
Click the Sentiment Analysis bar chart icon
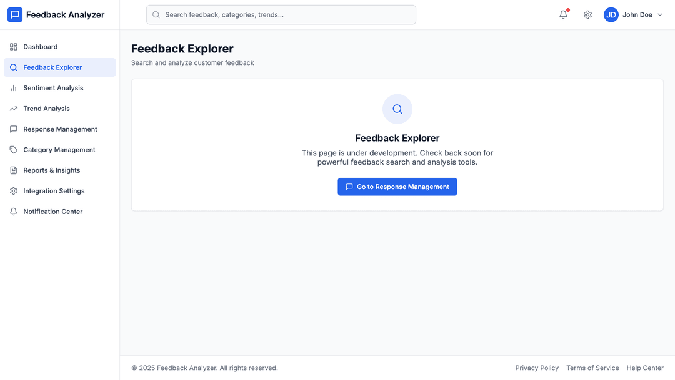point(14,88)
